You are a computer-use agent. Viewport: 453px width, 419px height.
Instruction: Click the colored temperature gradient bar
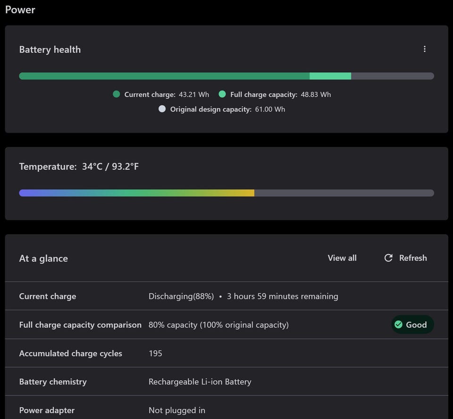[x=137, y=193]
